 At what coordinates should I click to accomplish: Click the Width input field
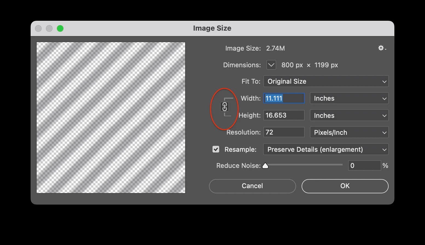284,98
